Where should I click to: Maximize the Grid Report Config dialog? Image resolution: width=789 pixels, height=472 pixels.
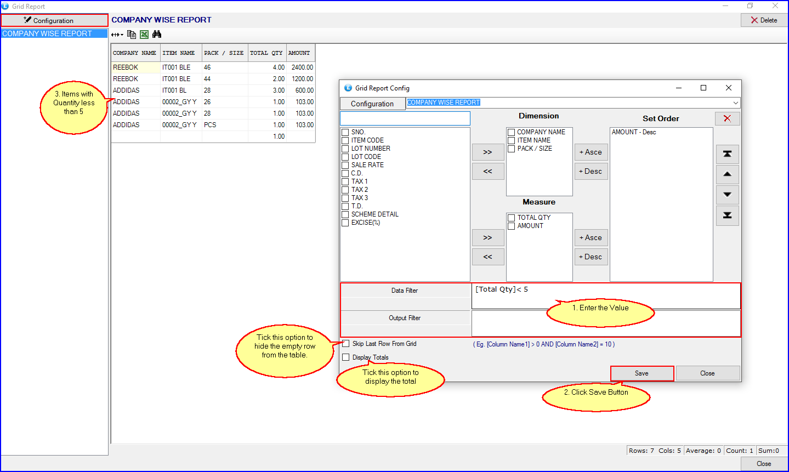pyautogui.click(x=703, y=88)
